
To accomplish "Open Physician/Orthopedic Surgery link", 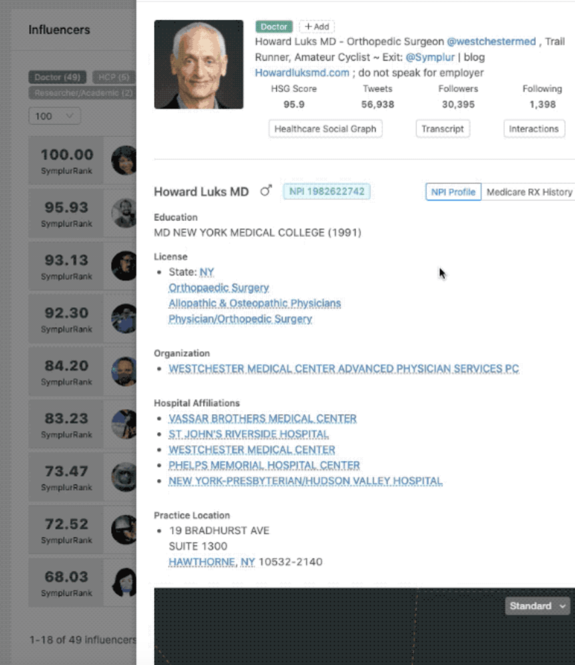I will click(x=240, y=319).
